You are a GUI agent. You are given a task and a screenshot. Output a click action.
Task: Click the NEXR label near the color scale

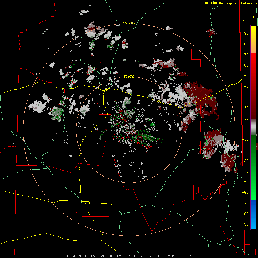click(252, 17)
